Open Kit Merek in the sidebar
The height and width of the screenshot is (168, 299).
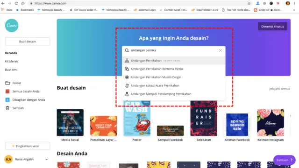[11, 61]
